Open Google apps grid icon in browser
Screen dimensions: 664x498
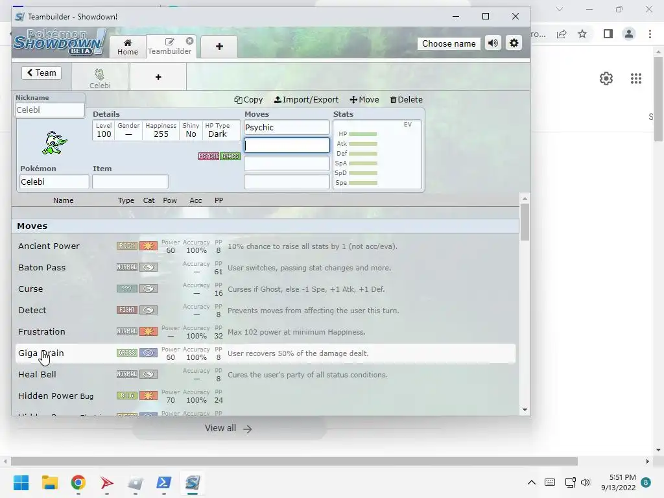click(635, 78)
